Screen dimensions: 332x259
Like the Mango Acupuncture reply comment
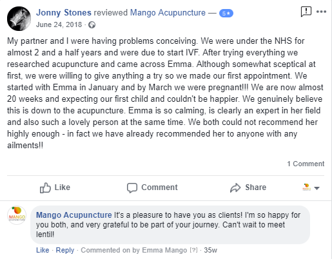click(x=43, y=250)
